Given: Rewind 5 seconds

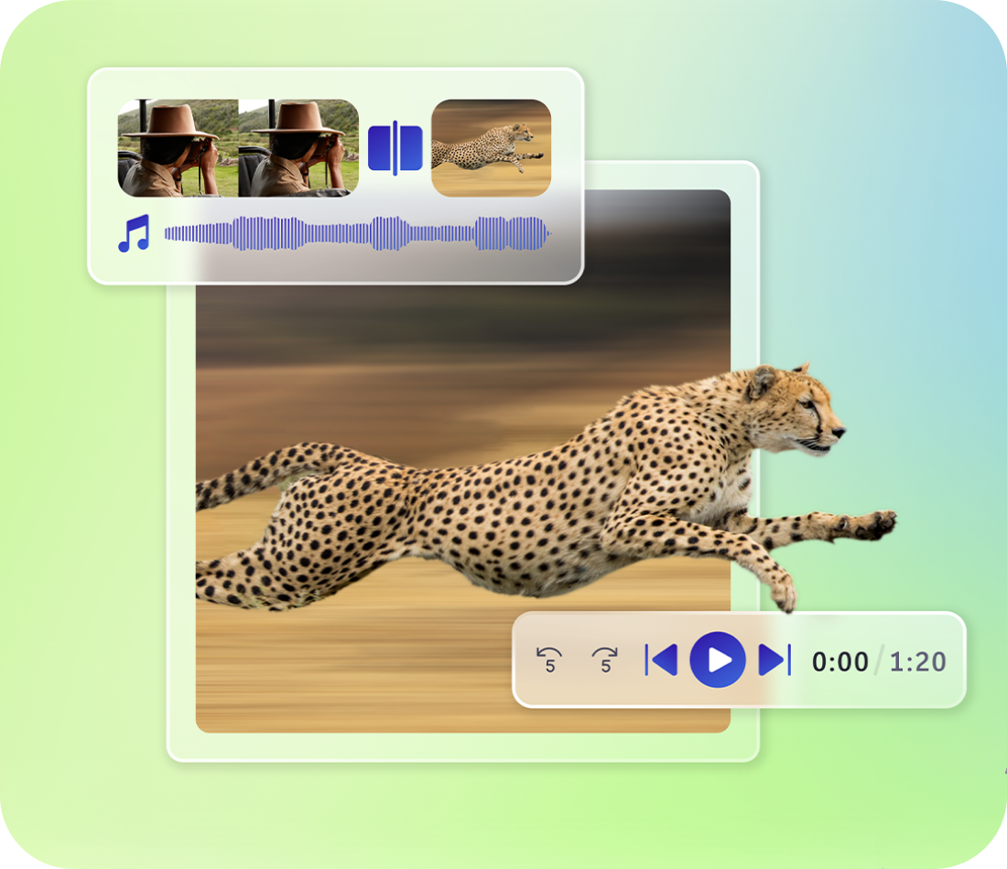Looking at the screenshot, I should [x=549, y=659].
